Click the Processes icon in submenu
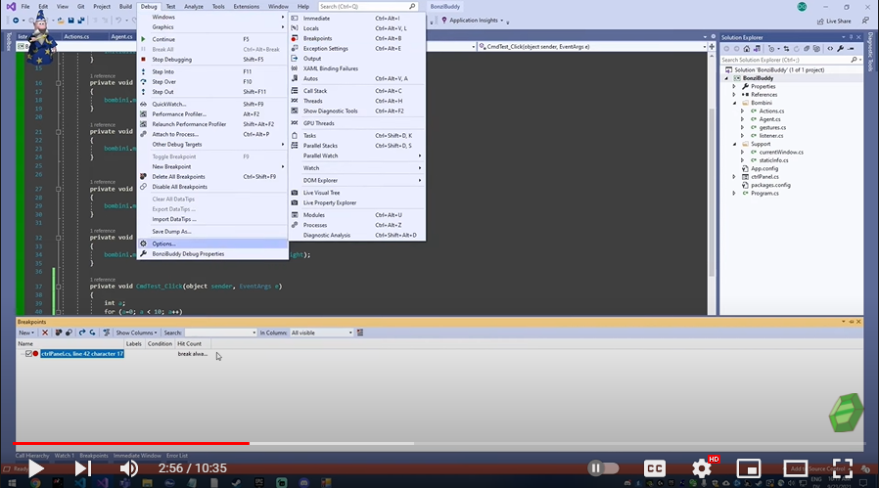 pyautogui.click(x=295, y=225)
